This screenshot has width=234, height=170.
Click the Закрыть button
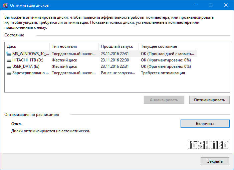[215, 161]
